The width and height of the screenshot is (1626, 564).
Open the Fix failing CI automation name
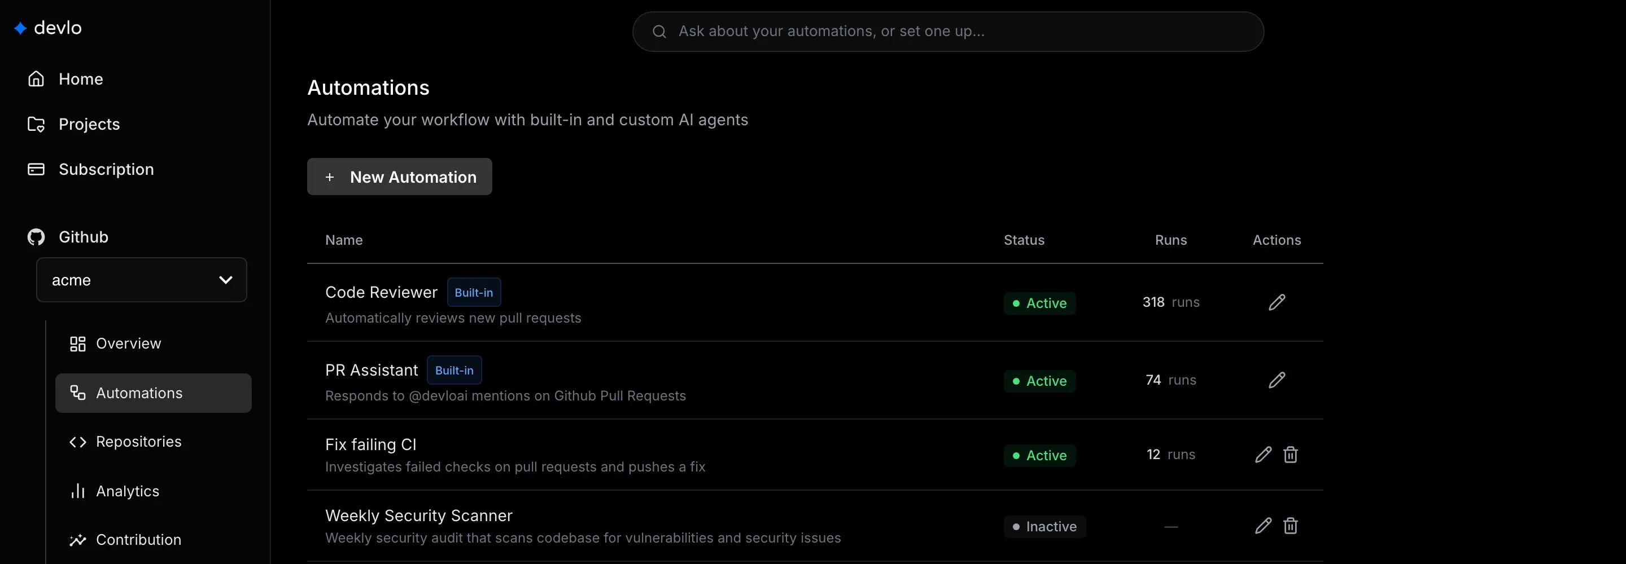point(370,445)
